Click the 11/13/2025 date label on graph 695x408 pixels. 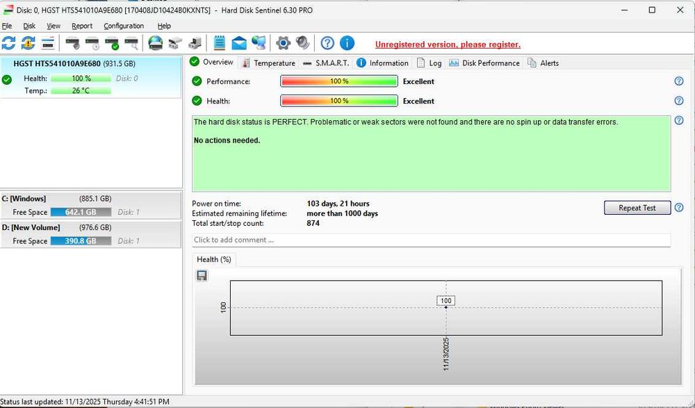tap(446, 354)
